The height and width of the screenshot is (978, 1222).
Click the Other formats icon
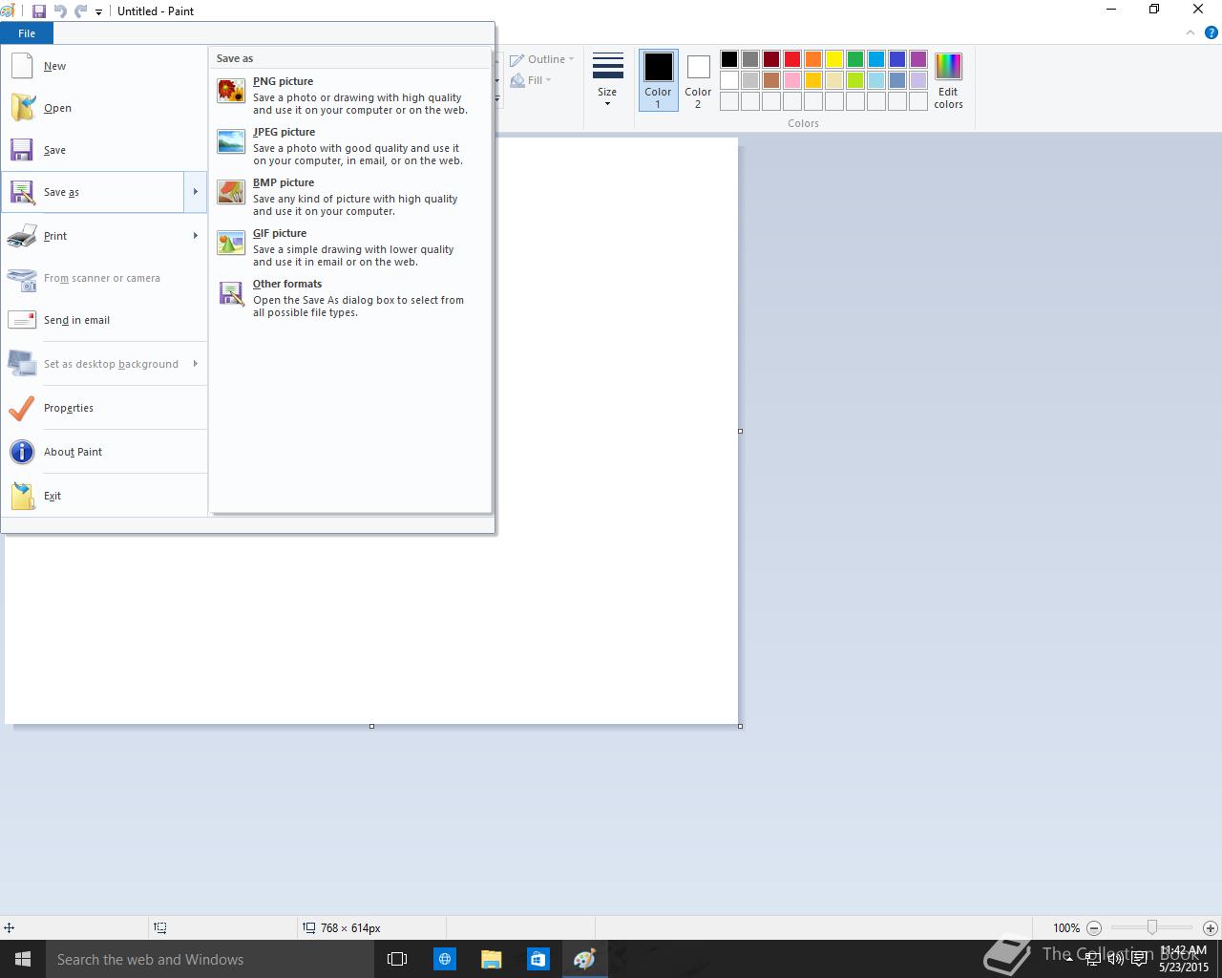[231, 293]
